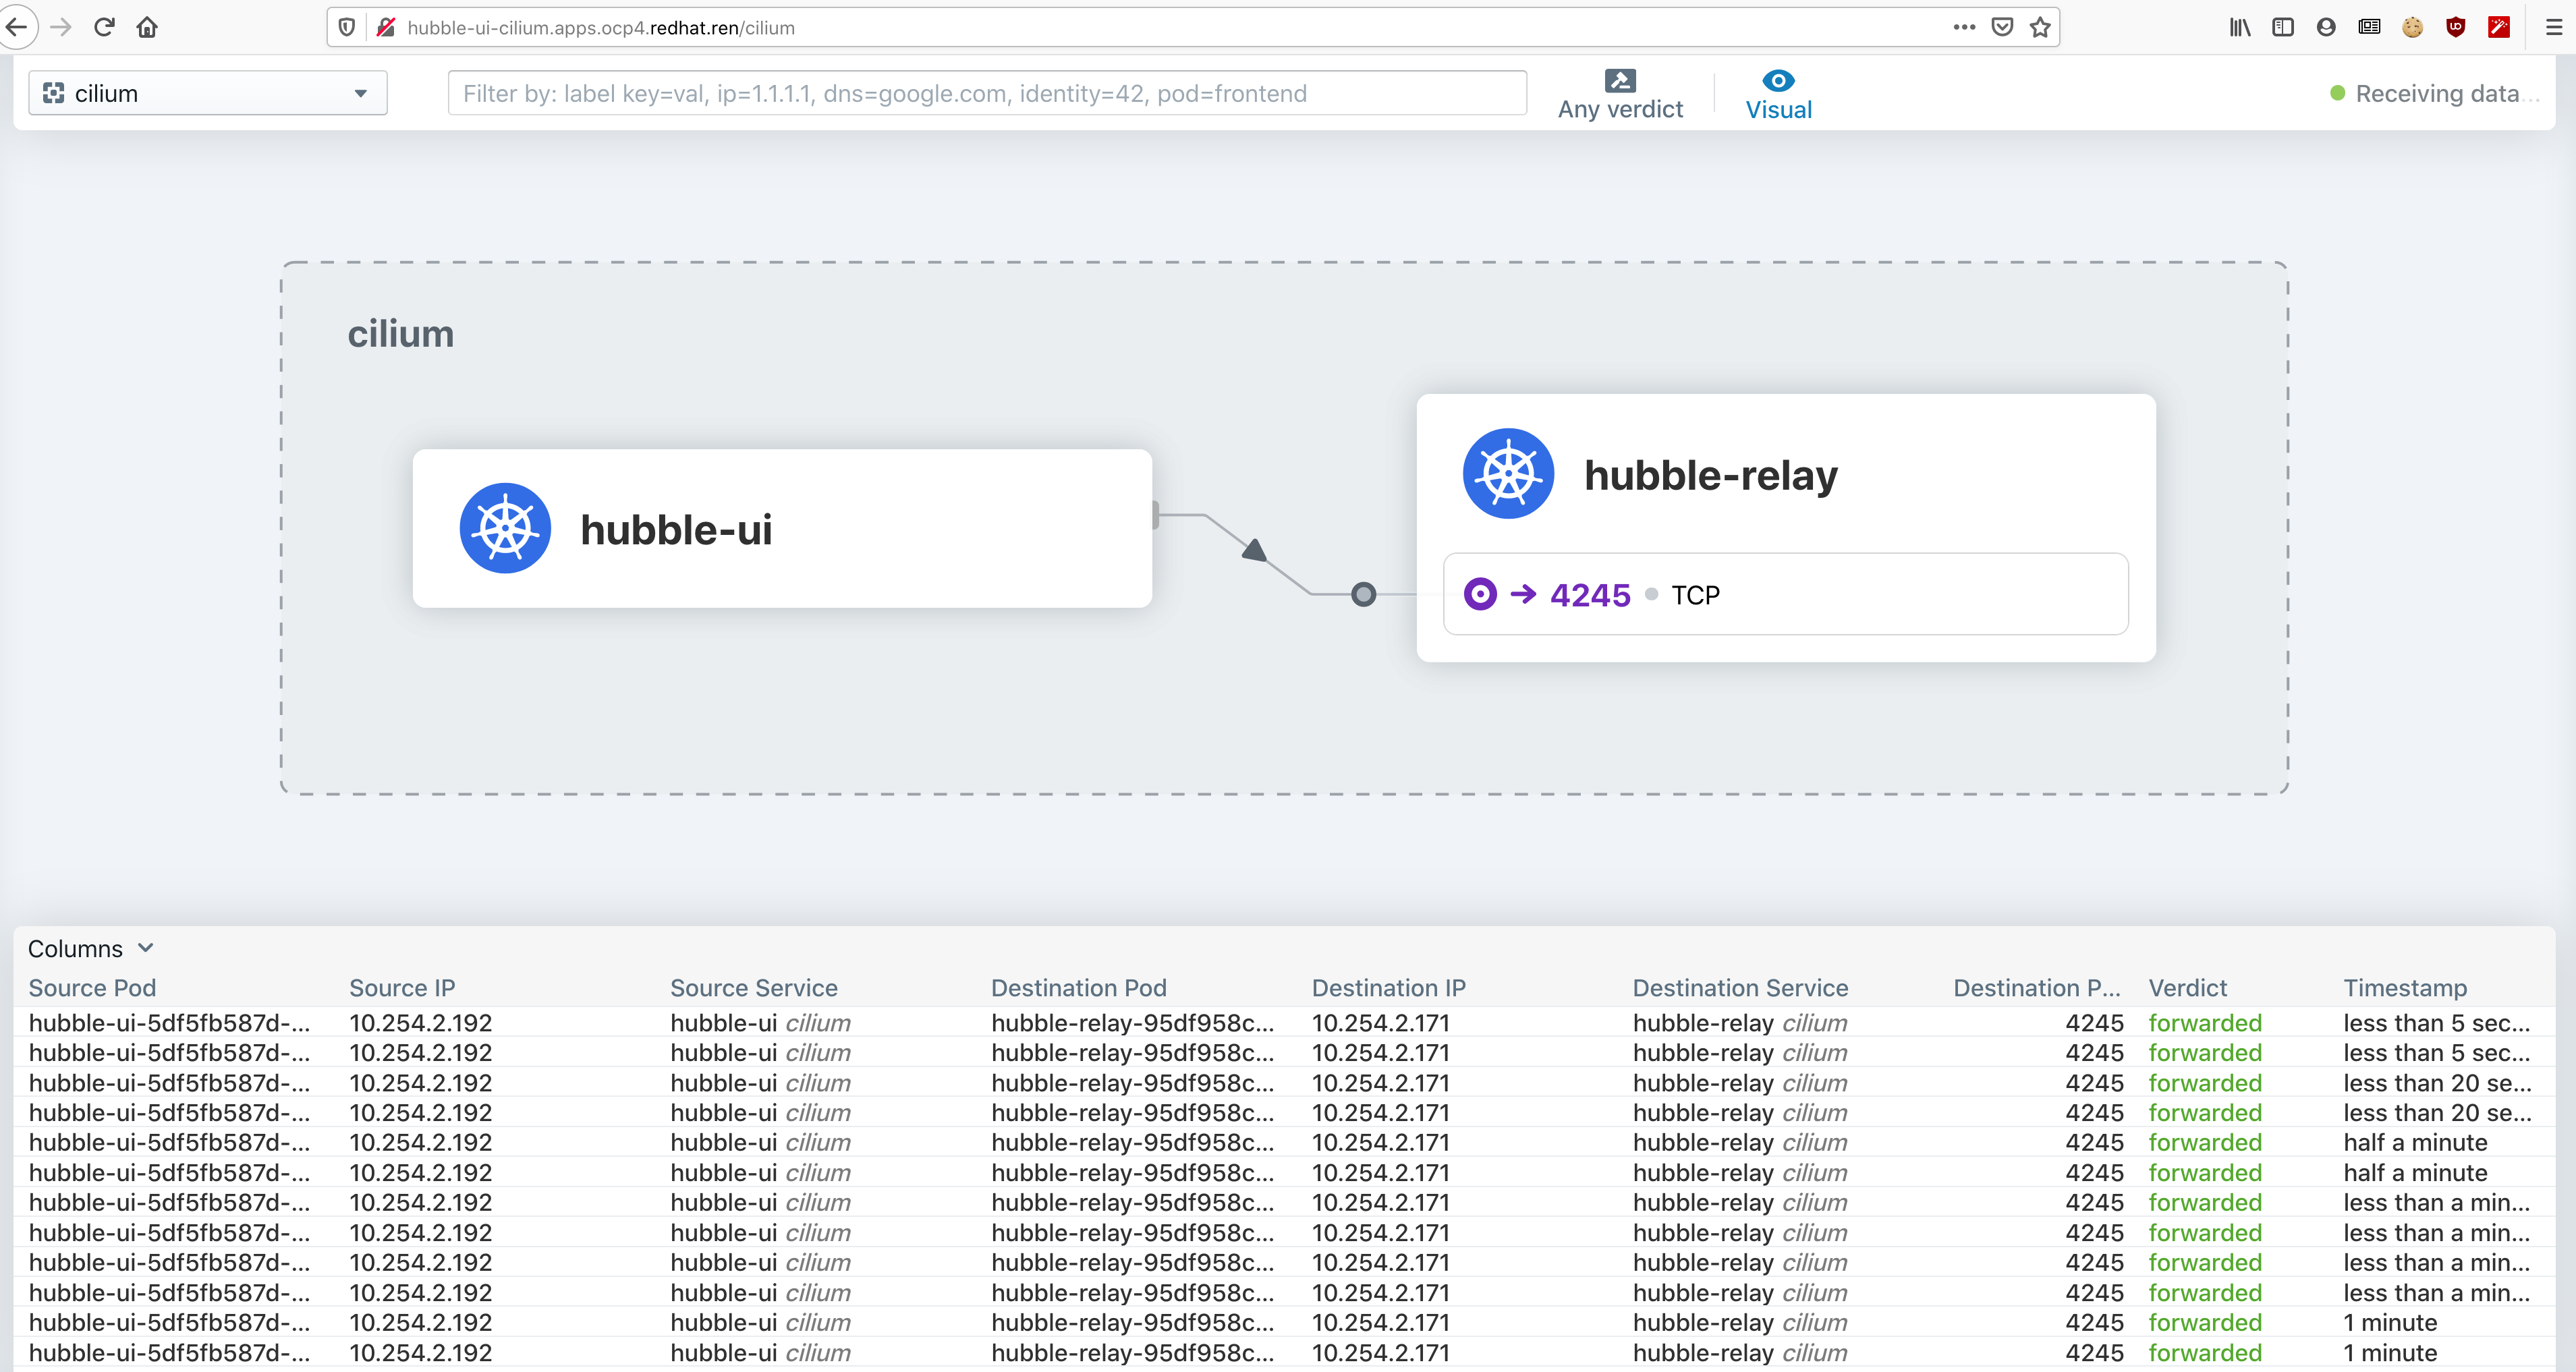Click the hubble-relay Kubernetes wheel icon
Screen dimensions: 2576x1372
(1508, 473)
